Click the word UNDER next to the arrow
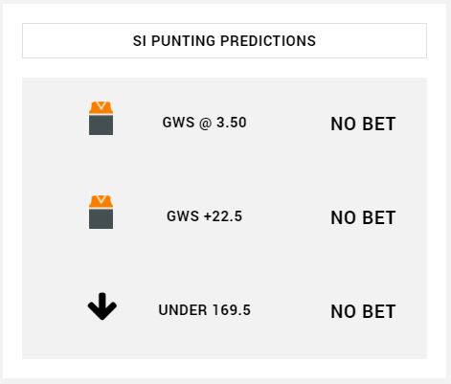This screenshot has width=451, height=384. point(183,310)
